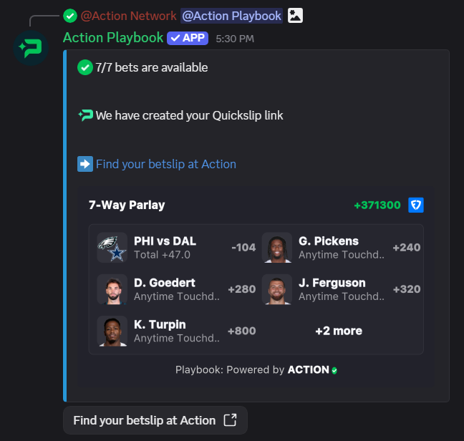The width and height of the screenshot is (464, 441).
Task: Click the Action Playbook username header
Action: point(113,38)
